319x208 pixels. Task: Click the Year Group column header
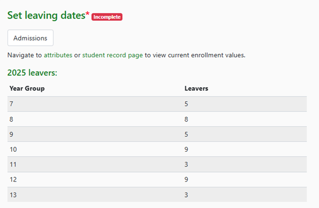(27, 89)
